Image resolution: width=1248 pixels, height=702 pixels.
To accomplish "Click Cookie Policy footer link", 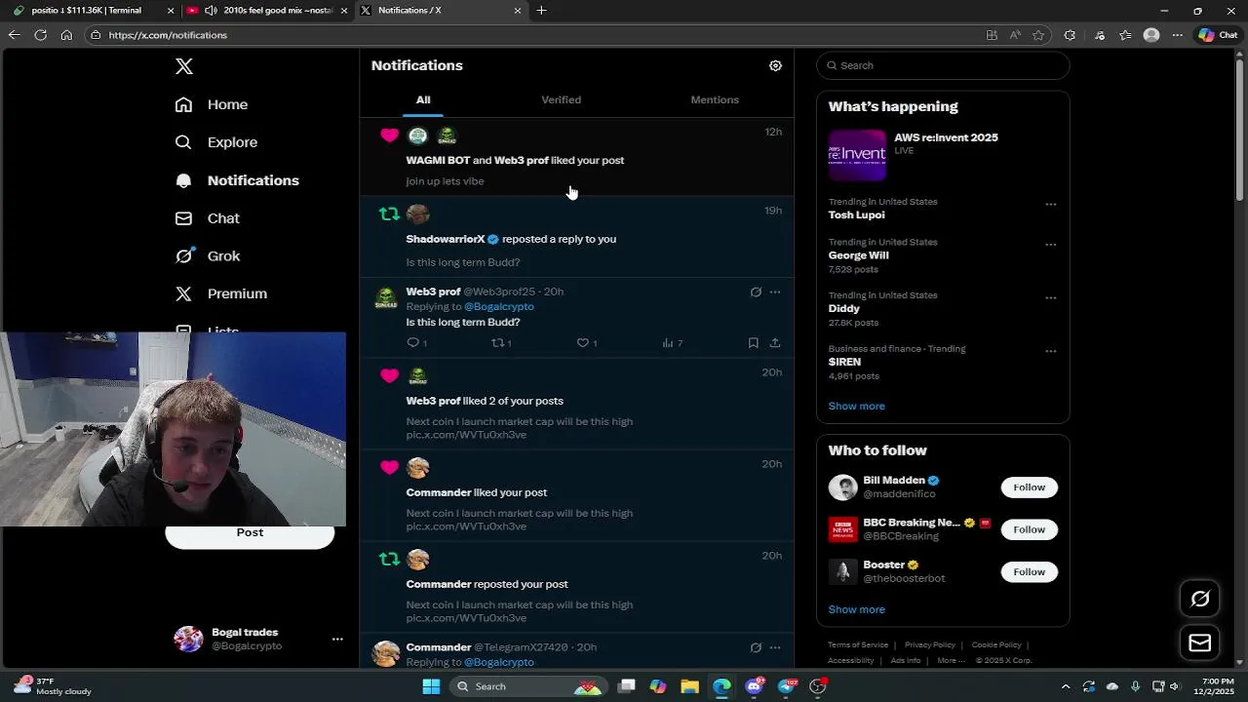I will 996,644.
